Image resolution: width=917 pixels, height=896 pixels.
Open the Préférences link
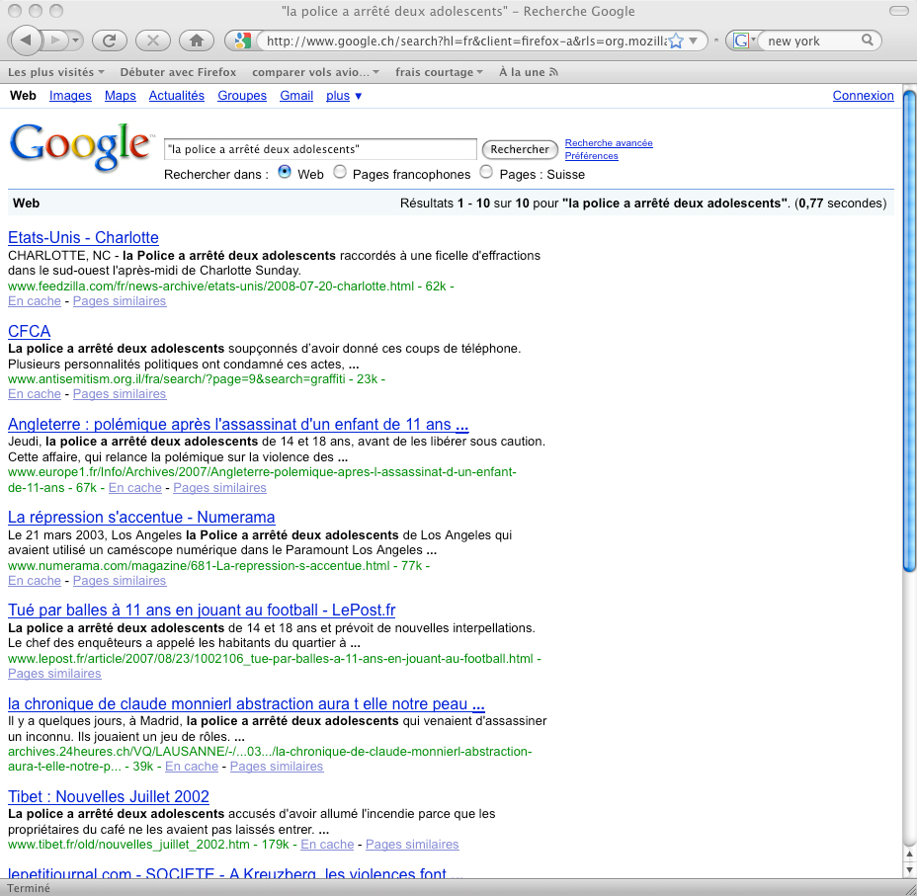click(x=591, y=155)
